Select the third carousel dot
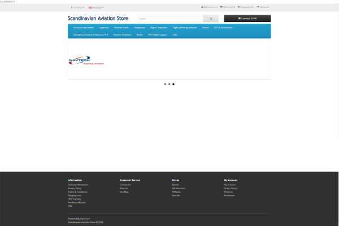This screenshot has height=226, width=339. [x=173, y=84]
